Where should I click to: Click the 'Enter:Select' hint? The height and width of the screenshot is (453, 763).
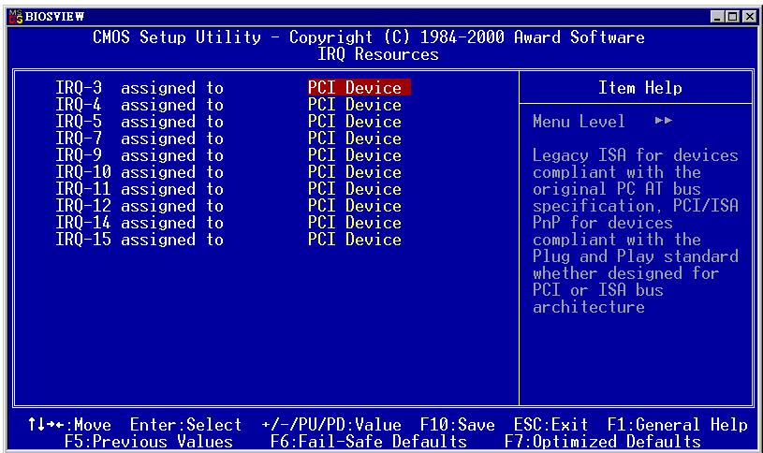coord(186,425)
